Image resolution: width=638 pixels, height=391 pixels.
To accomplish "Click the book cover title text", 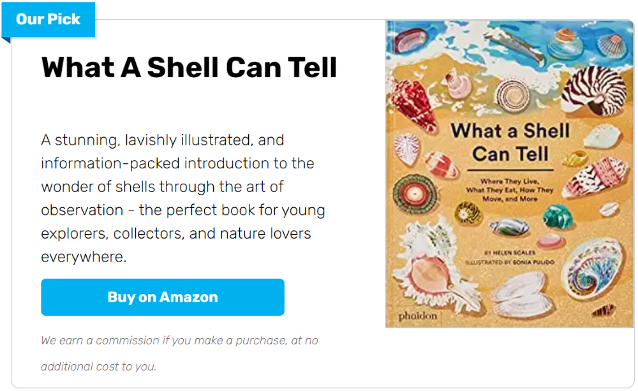I will point(510,142).
